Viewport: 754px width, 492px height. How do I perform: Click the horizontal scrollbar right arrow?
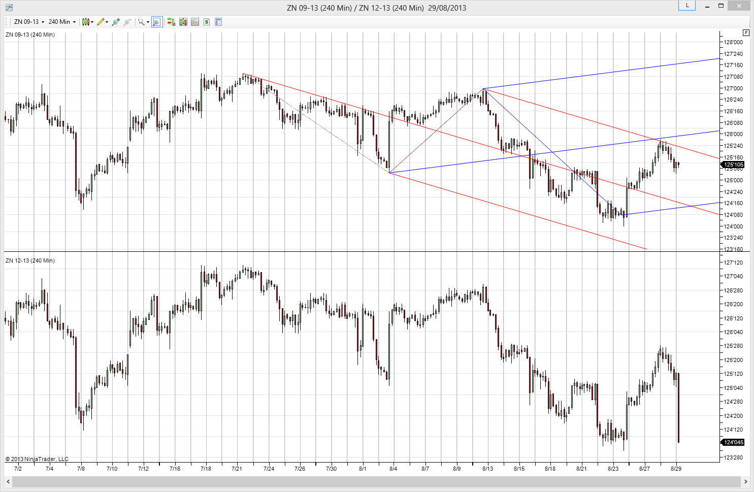coord(746,481)
